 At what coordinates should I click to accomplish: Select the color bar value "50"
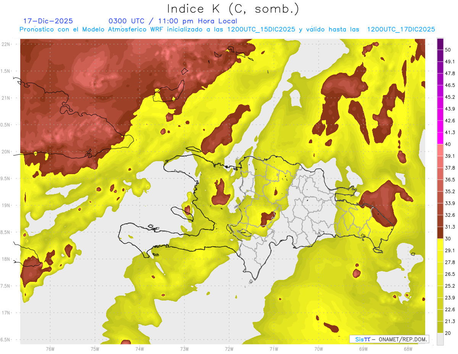[448, 50]
